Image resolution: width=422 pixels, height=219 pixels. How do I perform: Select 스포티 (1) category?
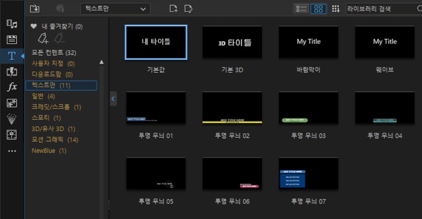pos(46,118)
